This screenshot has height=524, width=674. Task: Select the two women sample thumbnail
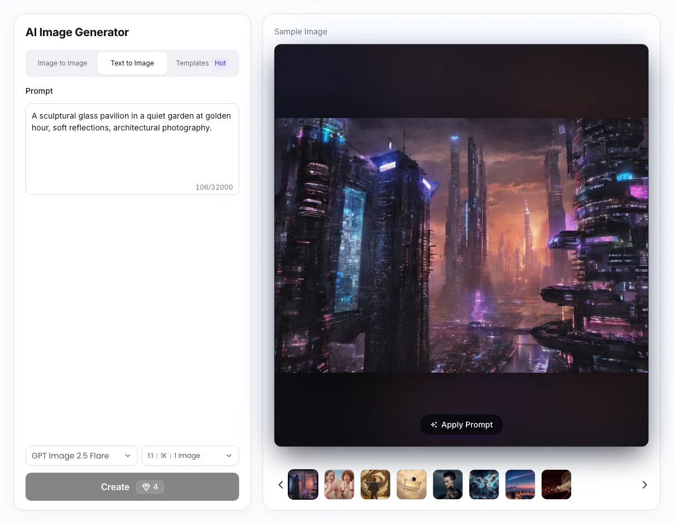pos(339,484)
